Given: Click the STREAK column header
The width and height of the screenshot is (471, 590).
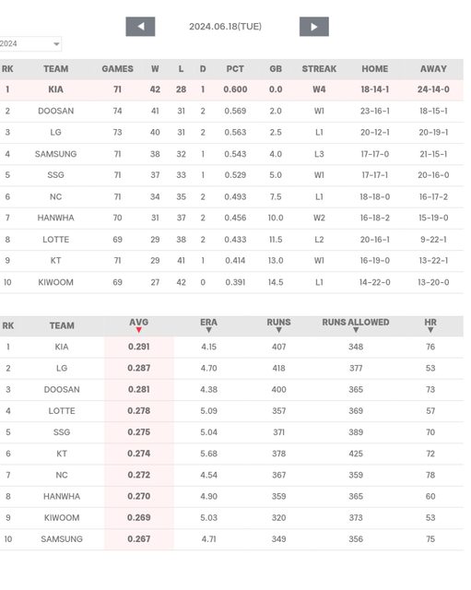Looking at the screenshot, I should click(x=319, y=69).
